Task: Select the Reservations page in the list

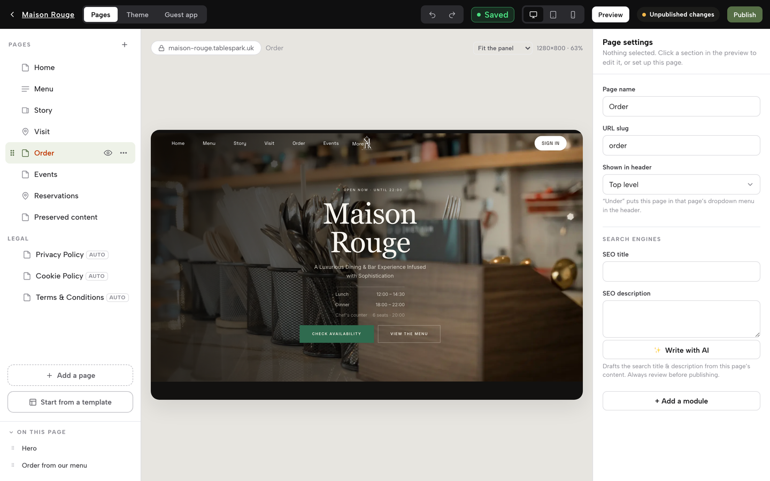Action: (70, 196)
